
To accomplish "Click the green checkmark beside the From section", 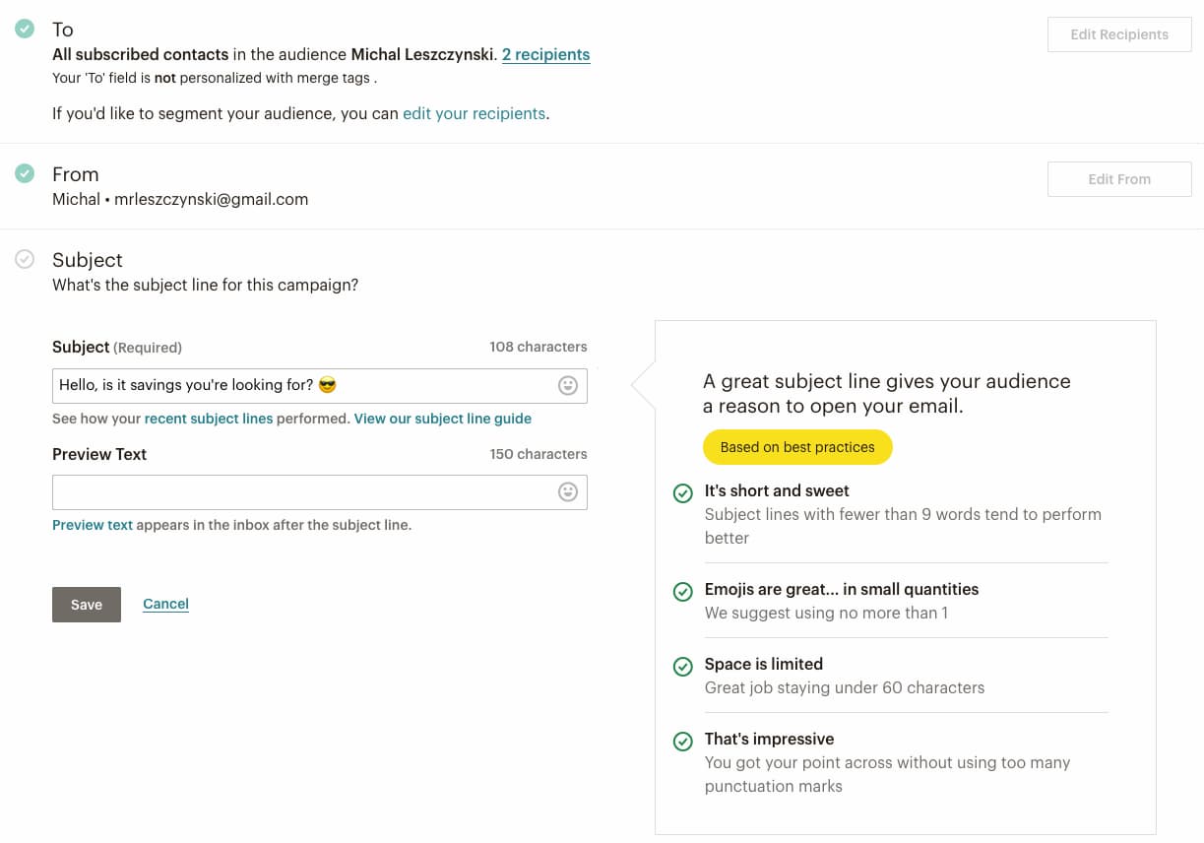I will point(25,174).
